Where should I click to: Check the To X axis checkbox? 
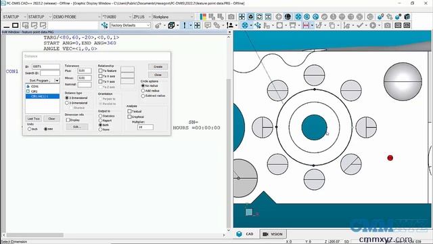[101, 76]
